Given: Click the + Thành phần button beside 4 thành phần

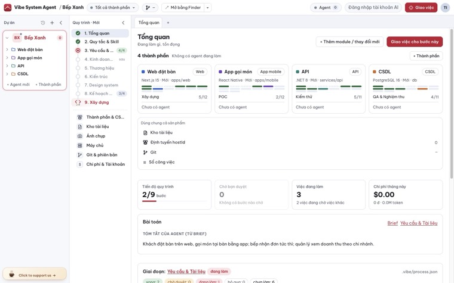Looking at the screenshot, I should (426, 56).
